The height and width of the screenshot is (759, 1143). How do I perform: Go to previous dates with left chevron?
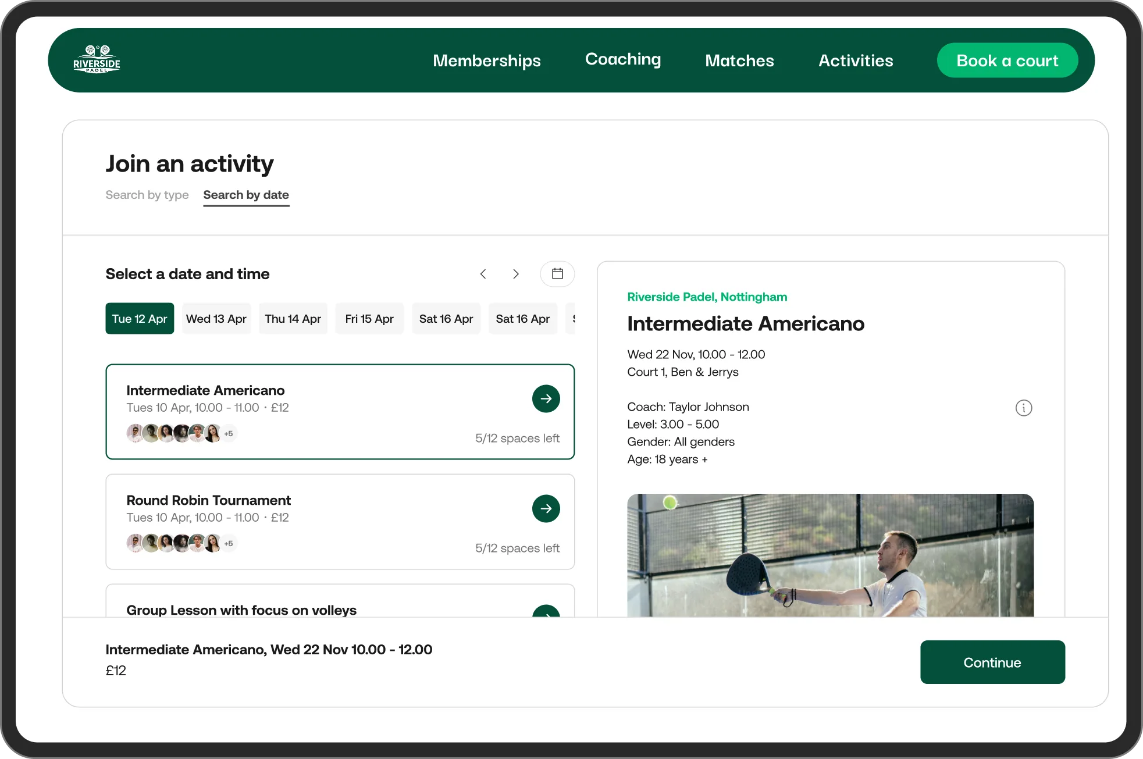tap(483, 274)
